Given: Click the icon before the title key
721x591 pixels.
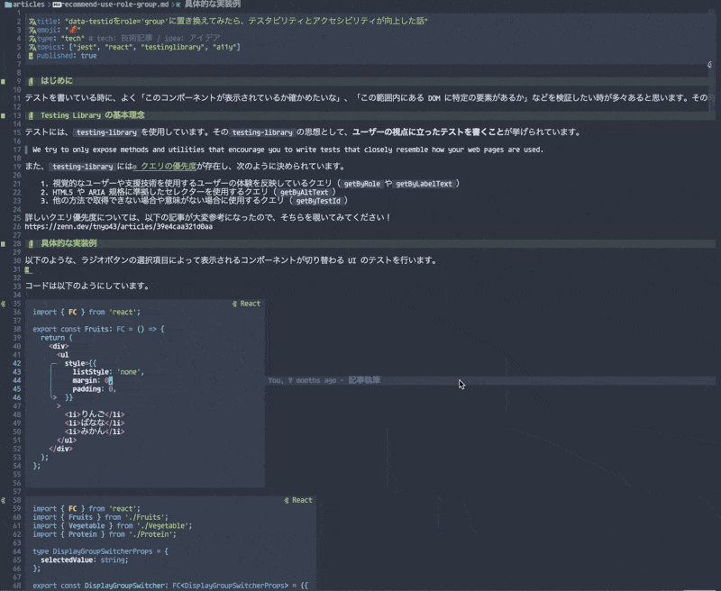Looking at the screenshot, I should [x=32, y=22].
